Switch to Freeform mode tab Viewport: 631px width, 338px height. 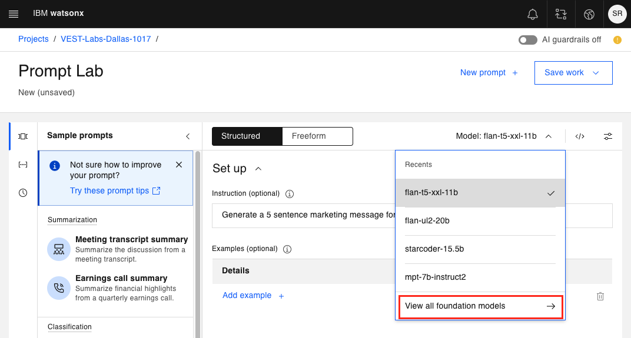point(317,136)
